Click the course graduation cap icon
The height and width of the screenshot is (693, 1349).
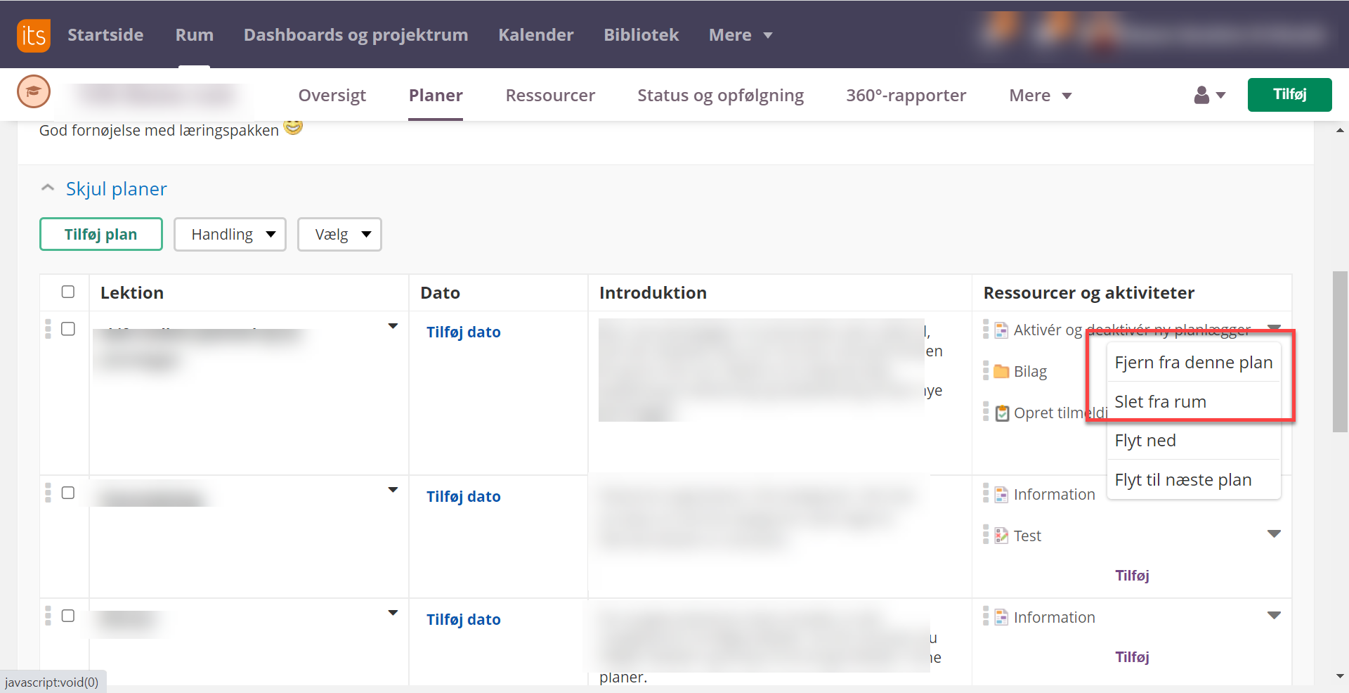click(x=33, y=92)
